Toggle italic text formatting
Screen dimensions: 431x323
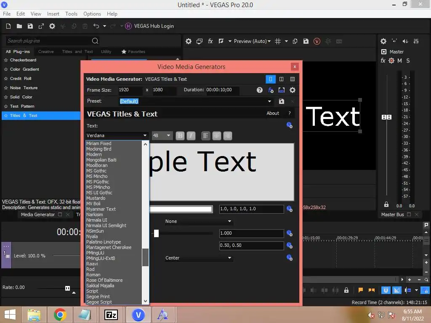pos(191,136)
